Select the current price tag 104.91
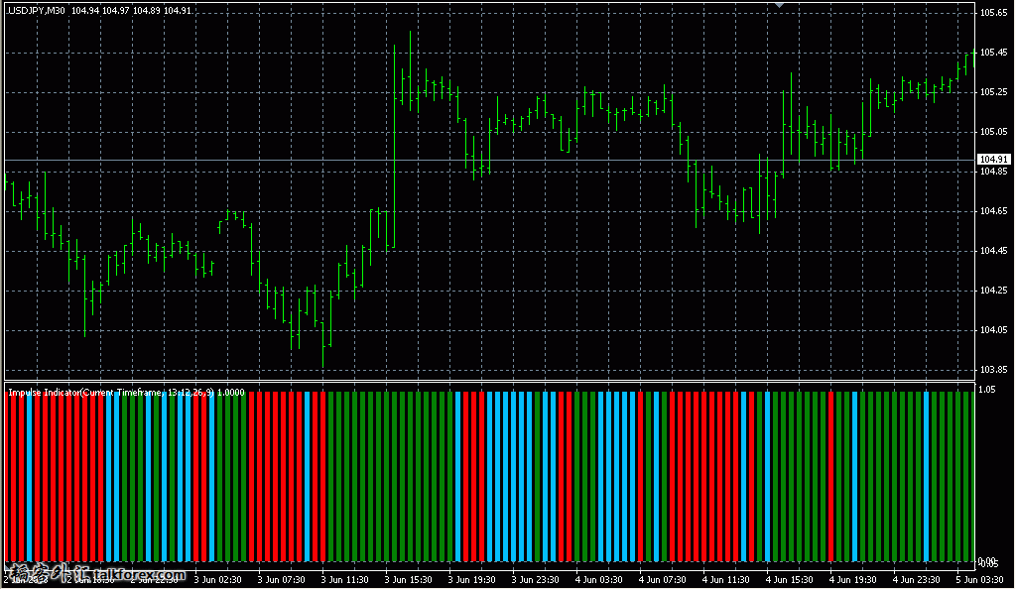 click(x=993, y=160)
